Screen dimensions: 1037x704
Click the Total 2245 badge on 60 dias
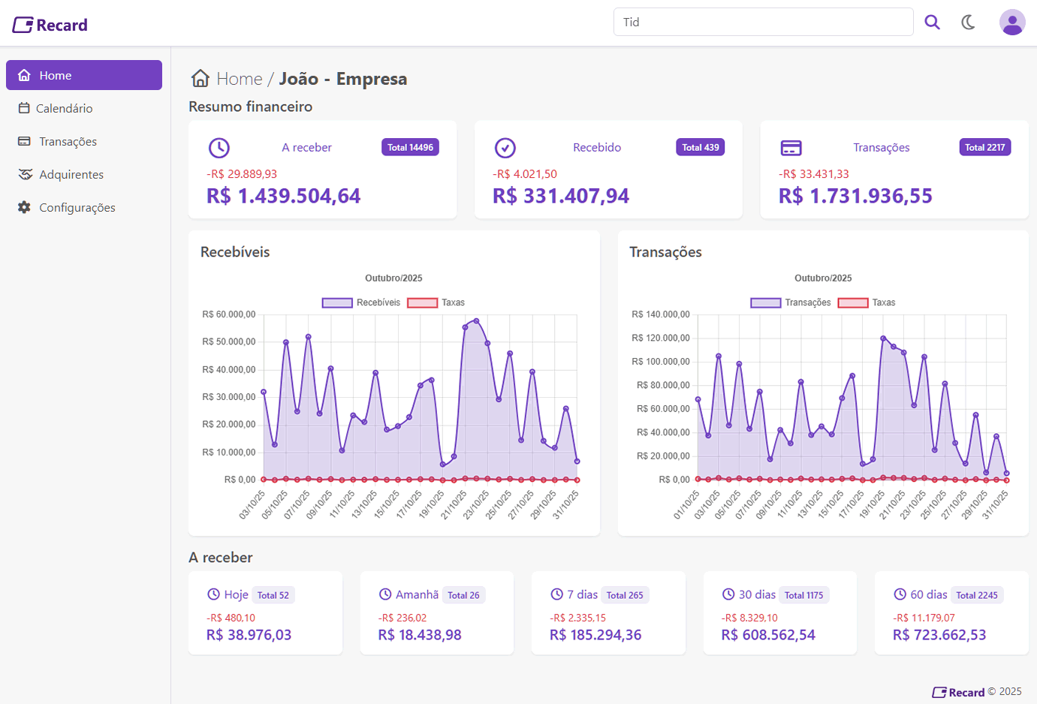[976, 595]
